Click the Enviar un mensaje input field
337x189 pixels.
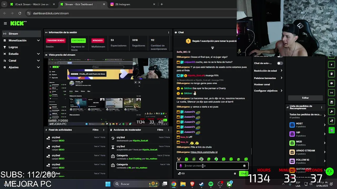coord(212,166)
